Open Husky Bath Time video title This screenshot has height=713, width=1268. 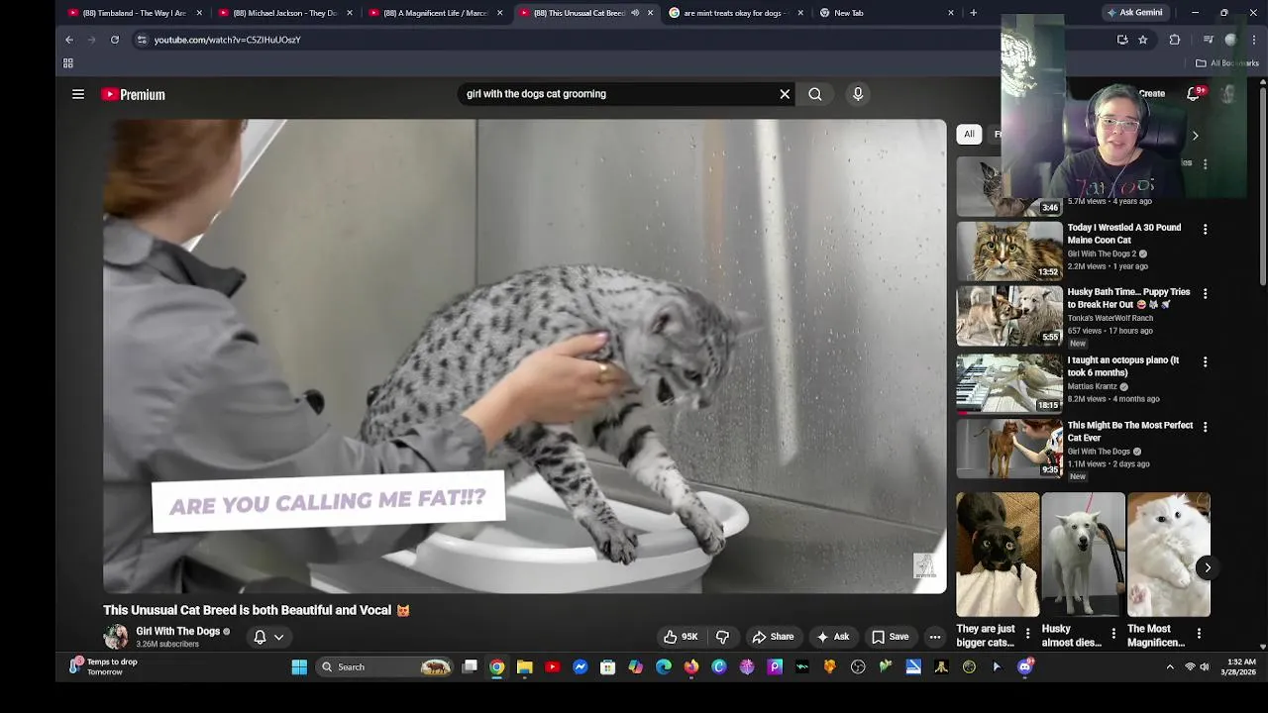1128,298
